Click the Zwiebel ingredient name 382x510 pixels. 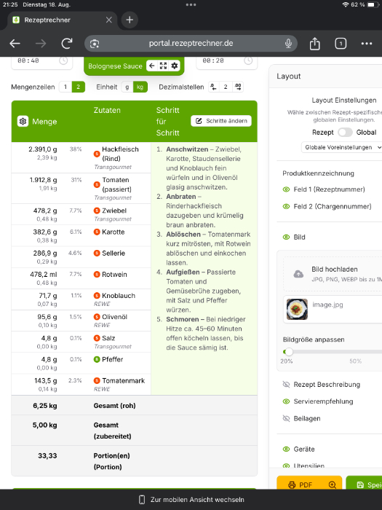[114, 211]
